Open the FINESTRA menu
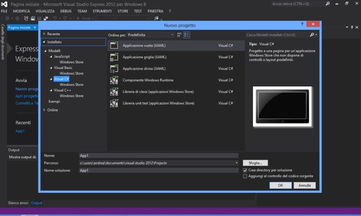 (155, 11)
